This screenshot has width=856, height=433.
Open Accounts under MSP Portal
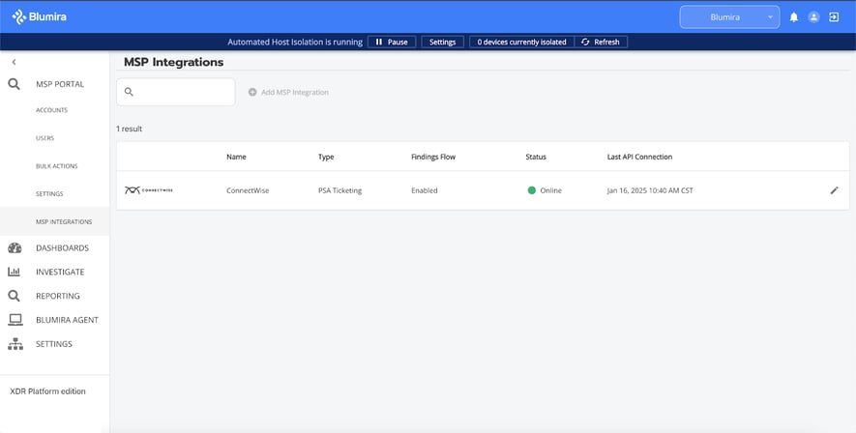[51, 110]
